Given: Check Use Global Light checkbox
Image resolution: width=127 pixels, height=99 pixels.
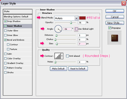Looking at the screenshot, I should tap(76, 29).
